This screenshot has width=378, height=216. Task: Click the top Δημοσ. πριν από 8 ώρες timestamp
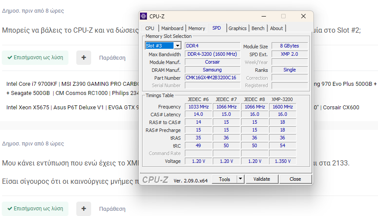tap(33, 10)
